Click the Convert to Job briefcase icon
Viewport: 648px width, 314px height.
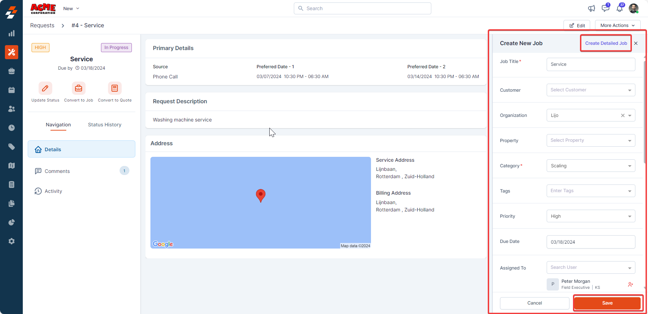79,89
